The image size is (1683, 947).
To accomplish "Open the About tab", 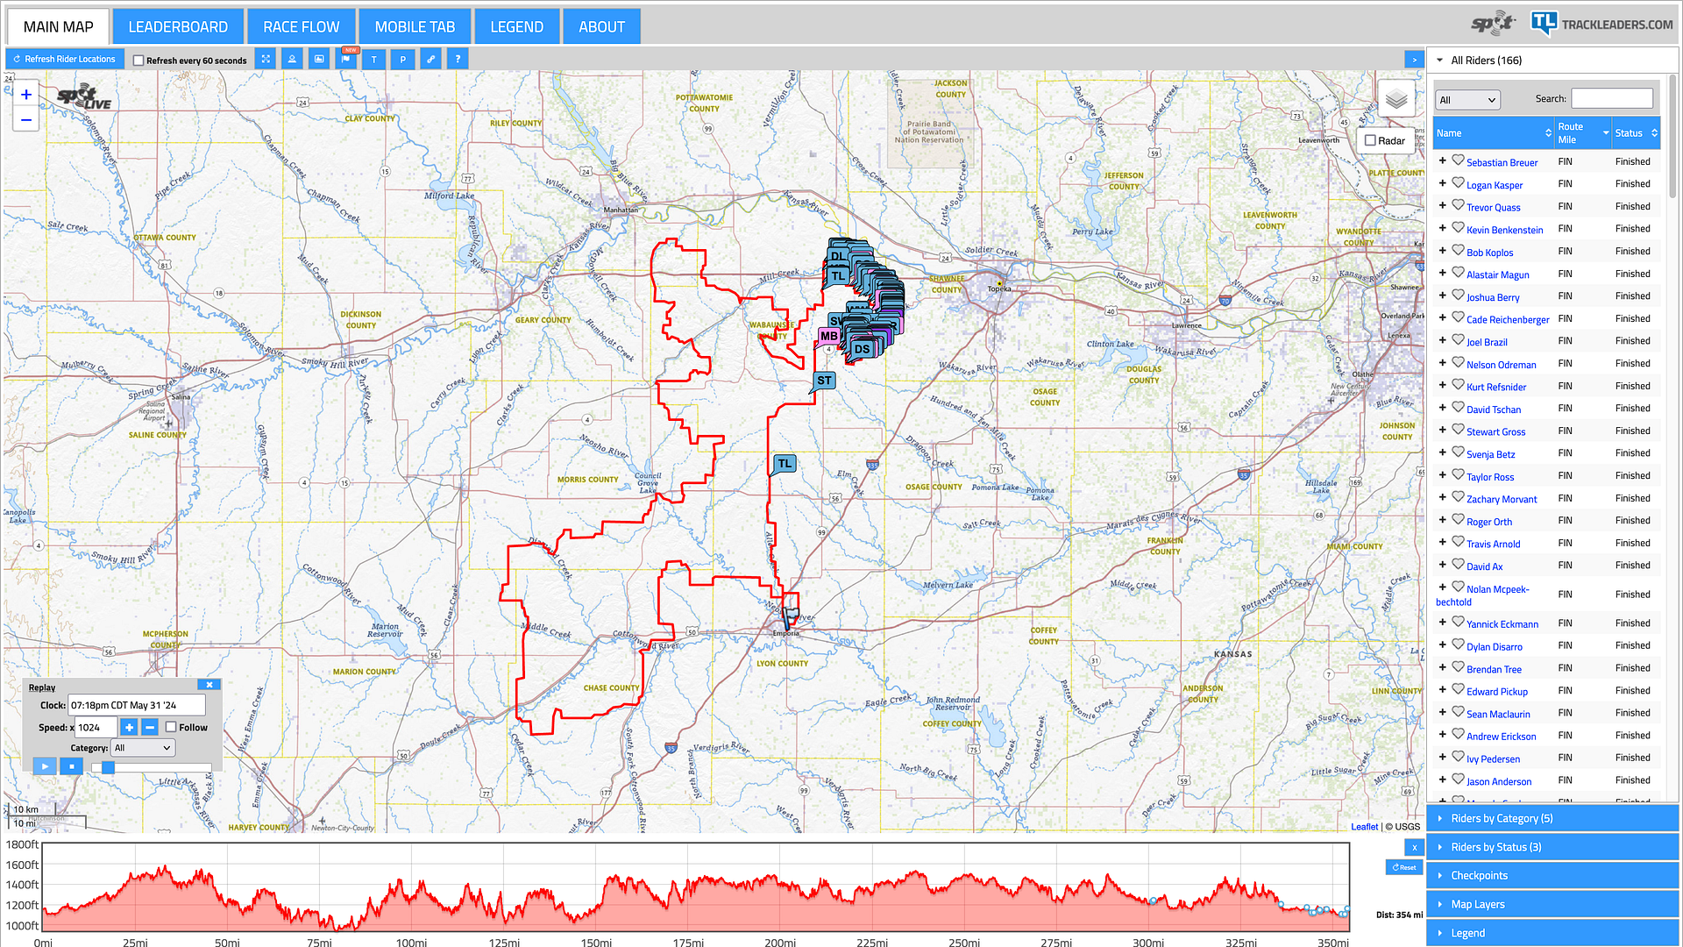I will coord(601,26).
